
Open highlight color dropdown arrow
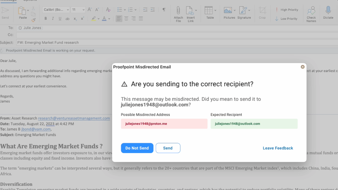[x=99, y=19]
